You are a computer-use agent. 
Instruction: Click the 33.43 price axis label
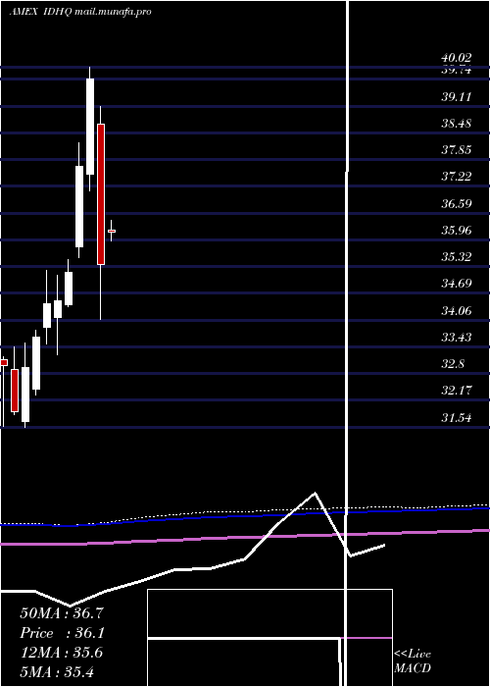(x=457, y=338)
